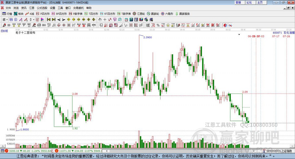Viewport: 295px width, 159px height.
Task: Click the red yin-yang icon
Action: coord(225,25)
